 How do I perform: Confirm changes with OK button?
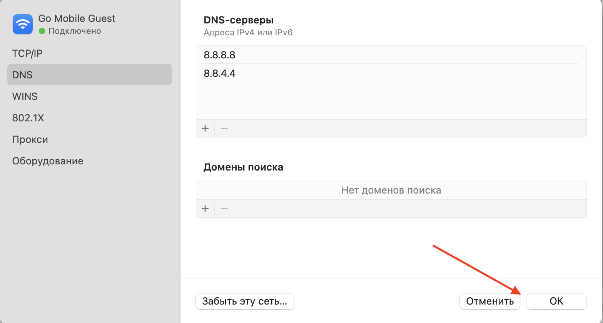(556, 301)
